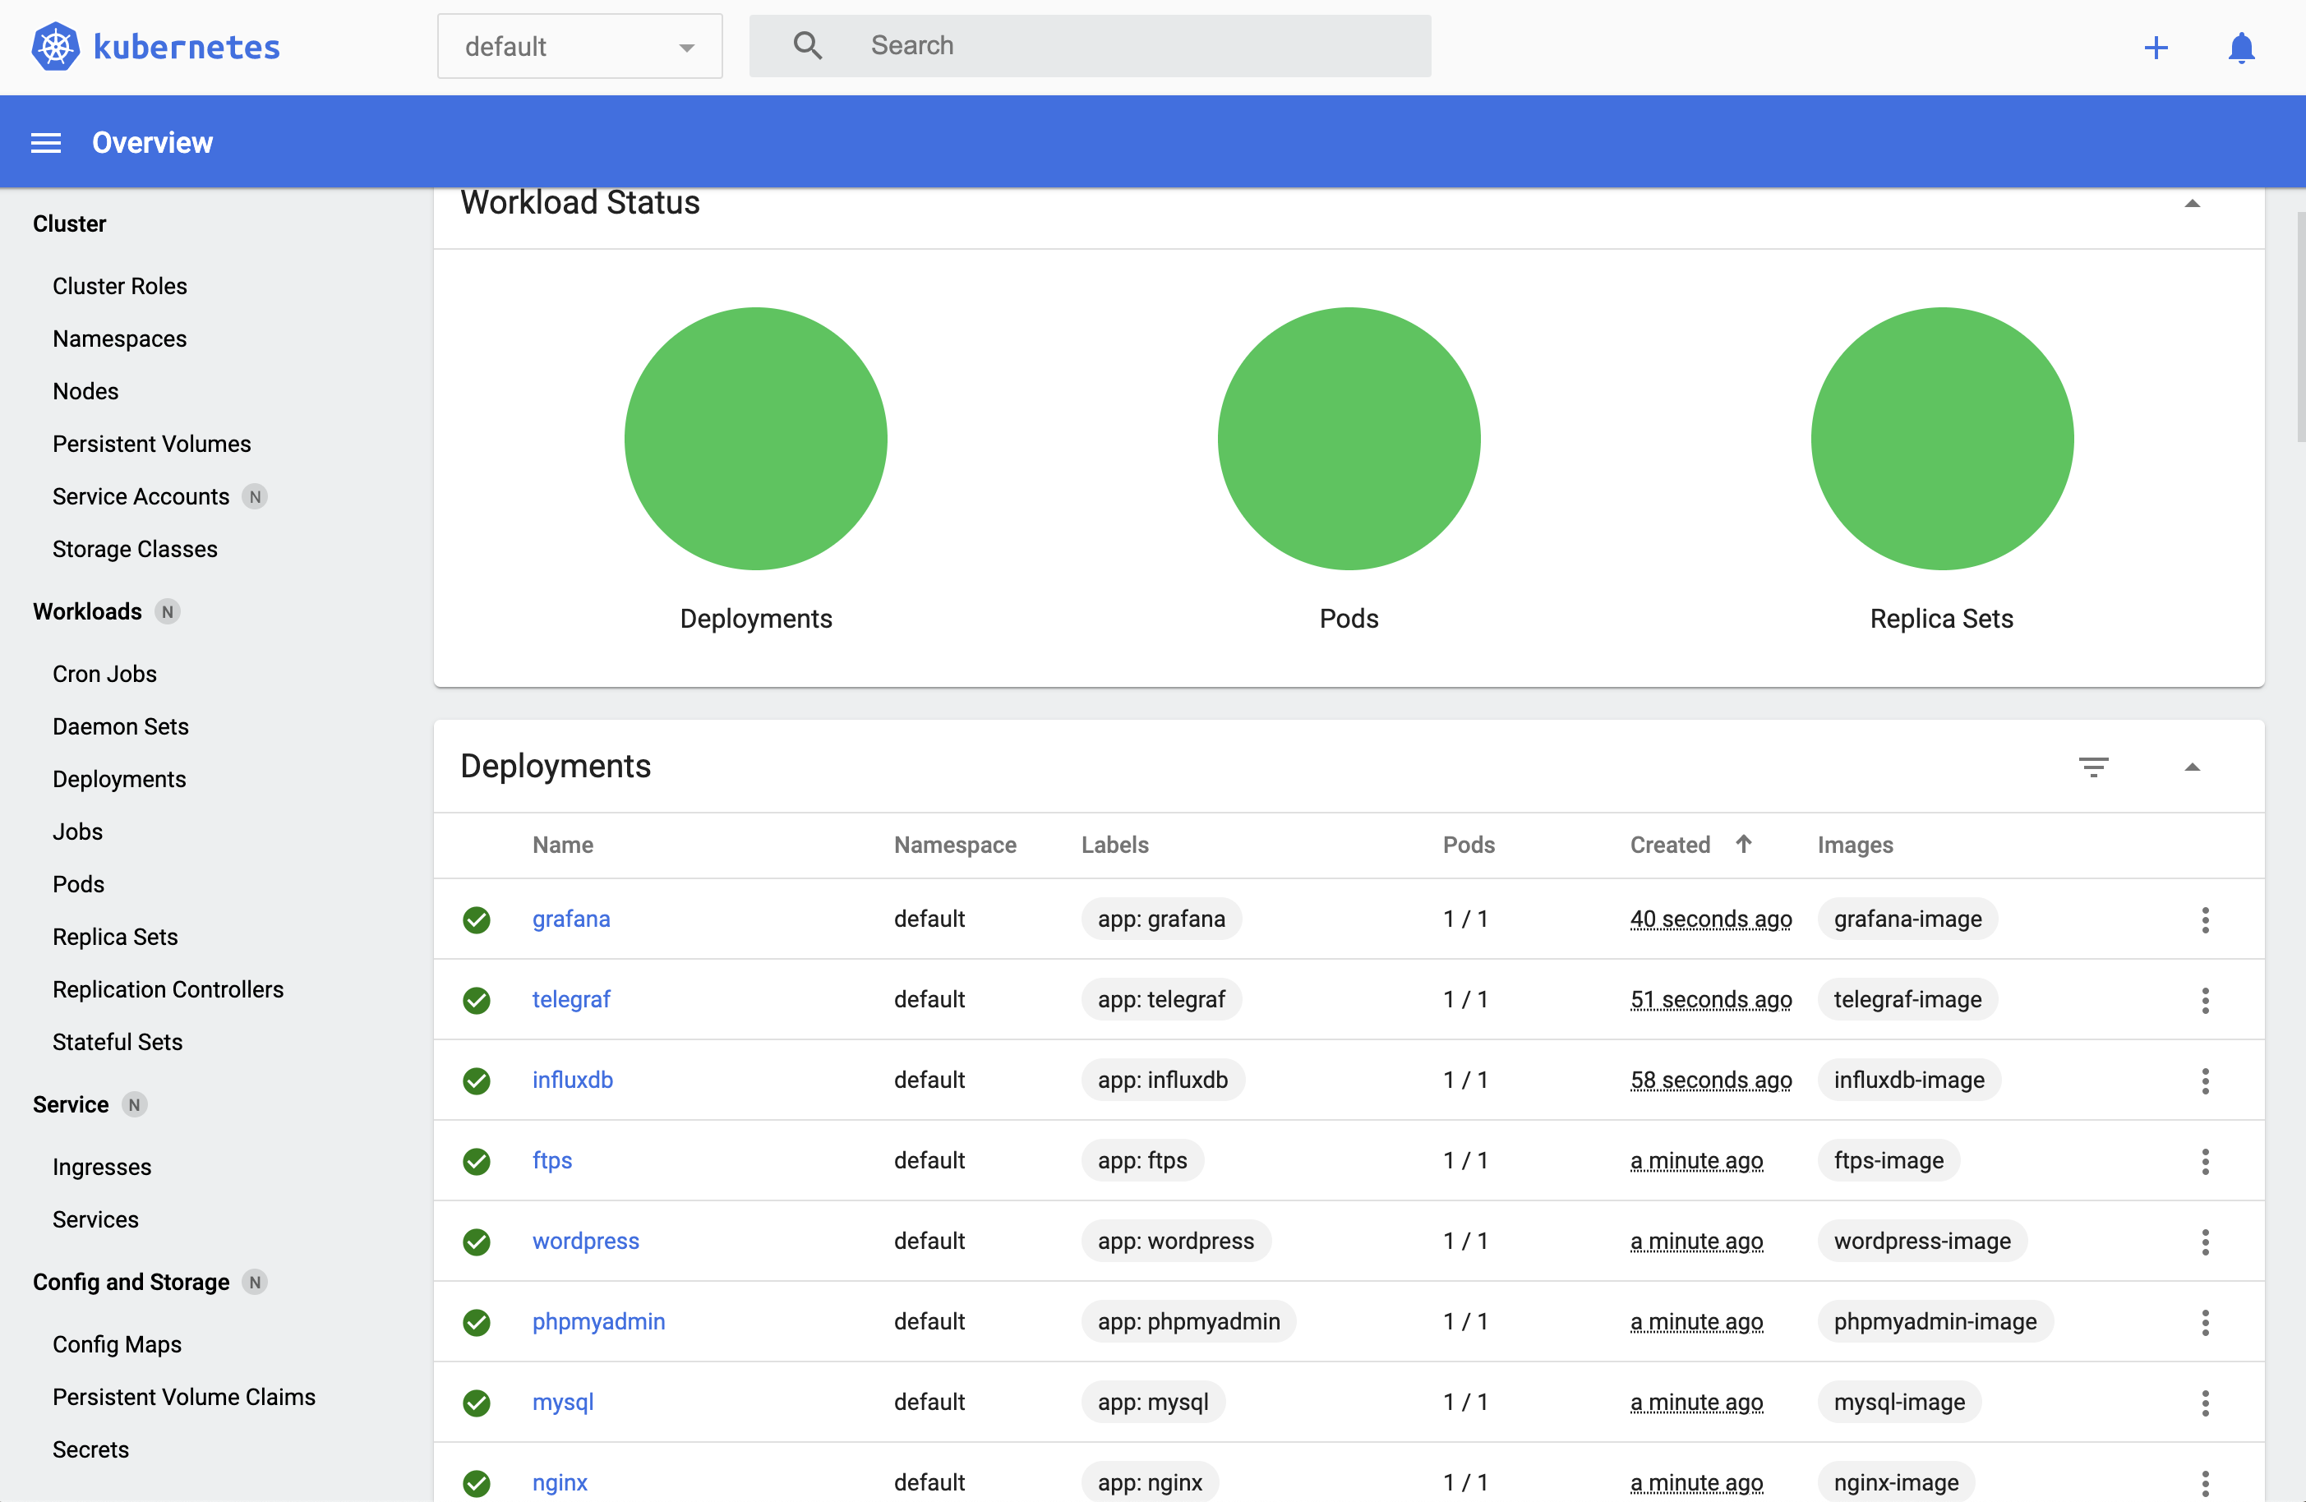The image size is (2306, 1502).
Task: Open actions menu for telegraf row
Action: [2205, 1000]
